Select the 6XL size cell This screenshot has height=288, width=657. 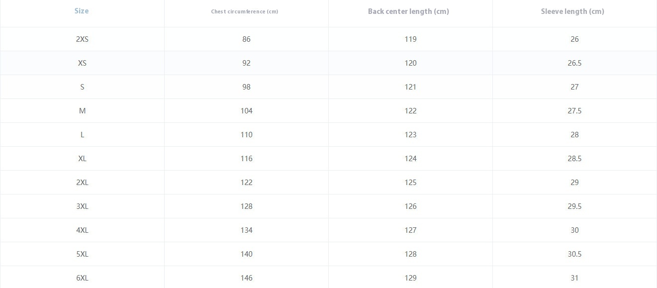tap(82, 278)
